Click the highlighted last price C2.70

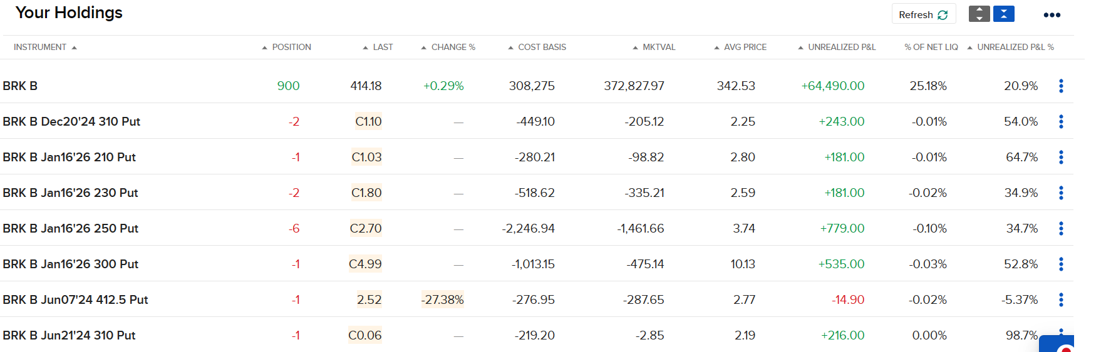click(366, 228)
